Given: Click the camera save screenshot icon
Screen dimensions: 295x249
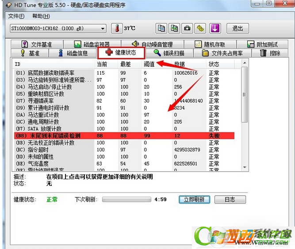Looking at the screenshot, I should tap(188, 28).
